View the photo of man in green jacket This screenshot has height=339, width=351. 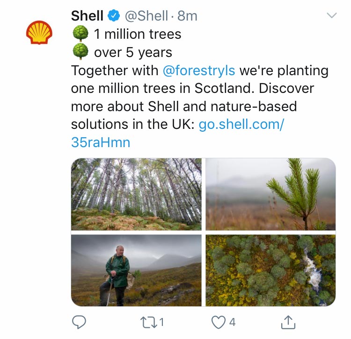point(136,270)
